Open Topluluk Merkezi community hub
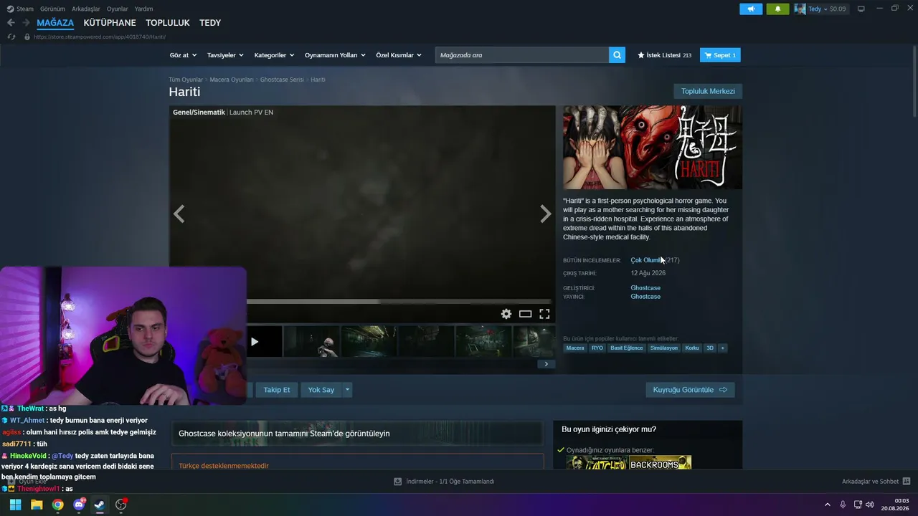This screenshot has width=918, height=516. (708, 92)
